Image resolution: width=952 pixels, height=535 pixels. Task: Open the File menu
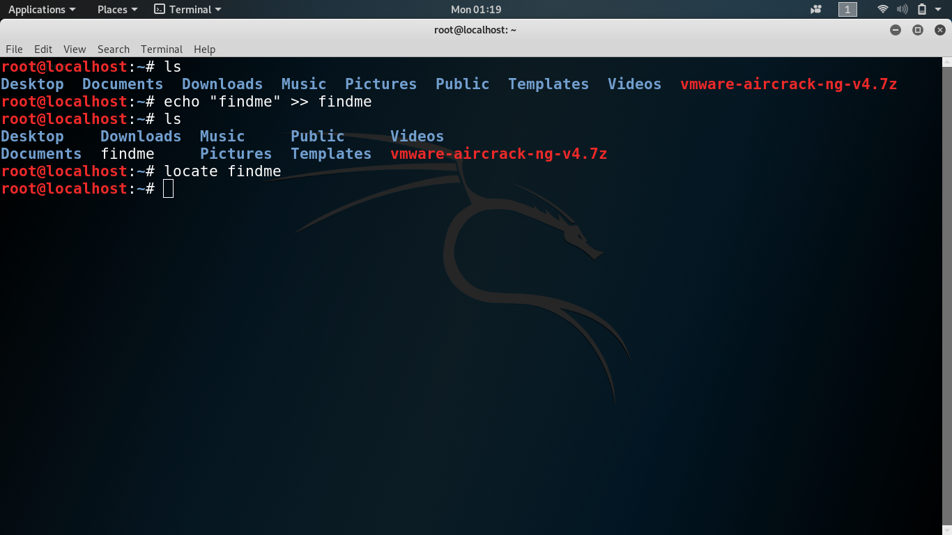point(14,49)
